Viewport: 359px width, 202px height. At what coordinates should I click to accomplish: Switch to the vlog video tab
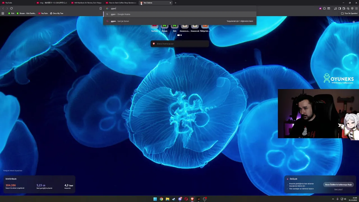pyautogui.click(x=52, y=3)
